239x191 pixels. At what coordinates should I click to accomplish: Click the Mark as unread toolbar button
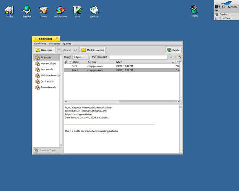(93, 50)
